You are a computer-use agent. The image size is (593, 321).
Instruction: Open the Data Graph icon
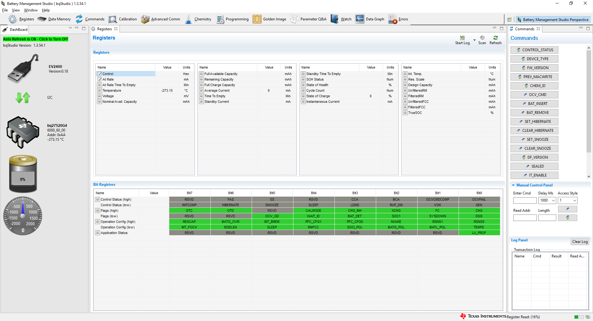pos(360,19)
